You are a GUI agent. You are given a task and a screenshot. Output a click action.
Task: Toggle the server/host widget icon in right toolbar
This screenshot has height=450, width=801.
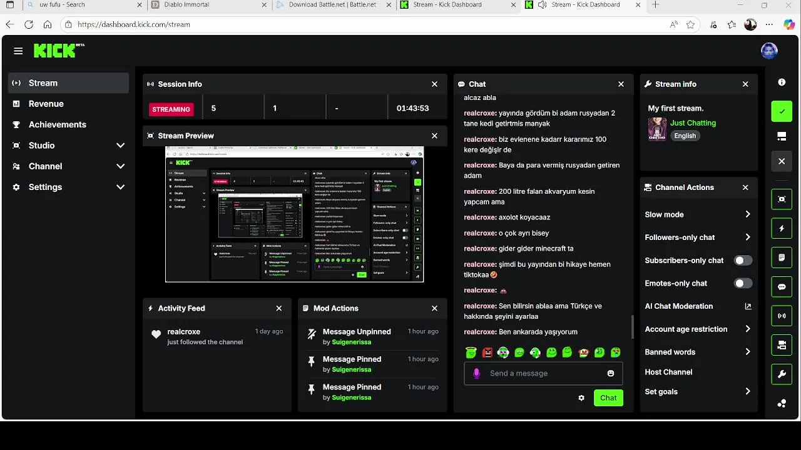point(782,345)
